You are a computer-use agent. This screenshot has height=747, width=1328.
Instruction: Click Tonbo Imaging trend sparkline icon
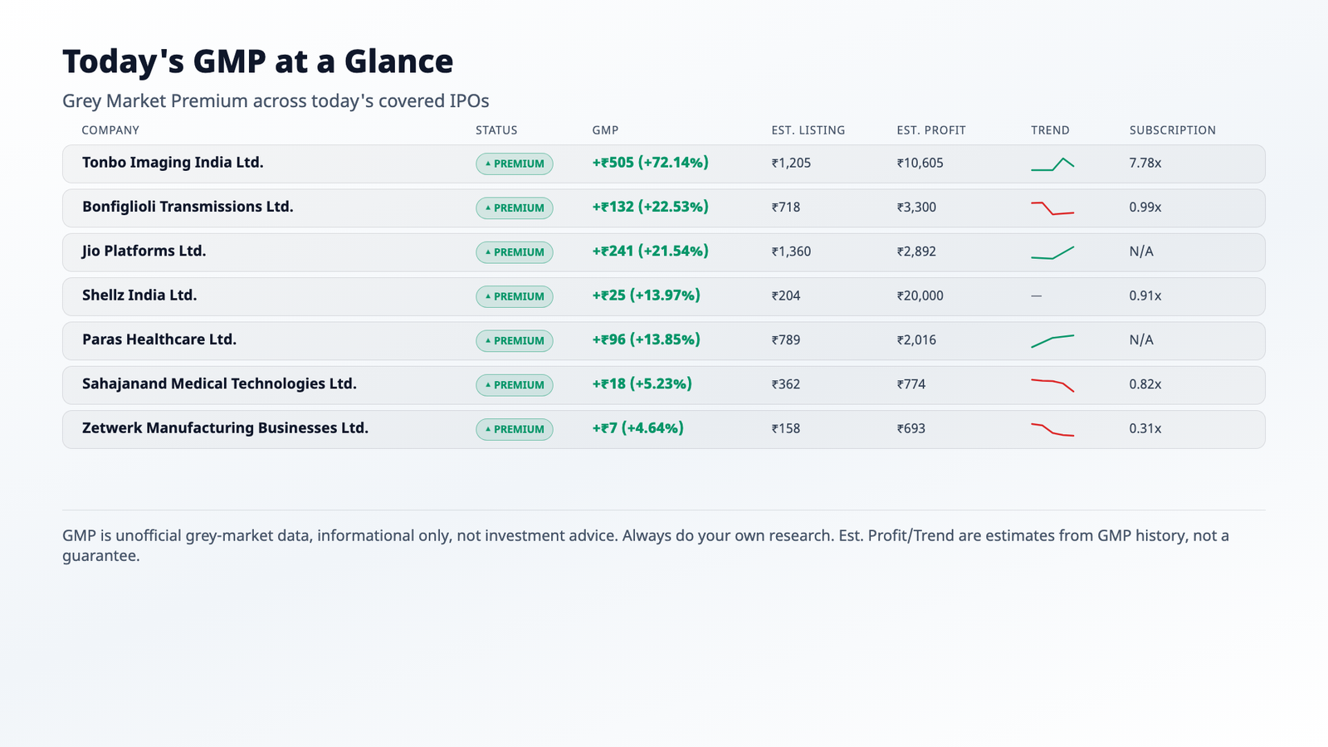tap(1052, 164)
